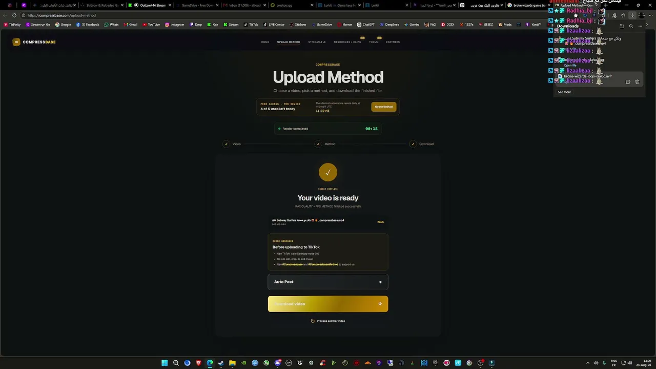This screenshot has height=369, width=656.
Task: Click the gold render complete checkmark circle
Action: (x=328, y=172)
